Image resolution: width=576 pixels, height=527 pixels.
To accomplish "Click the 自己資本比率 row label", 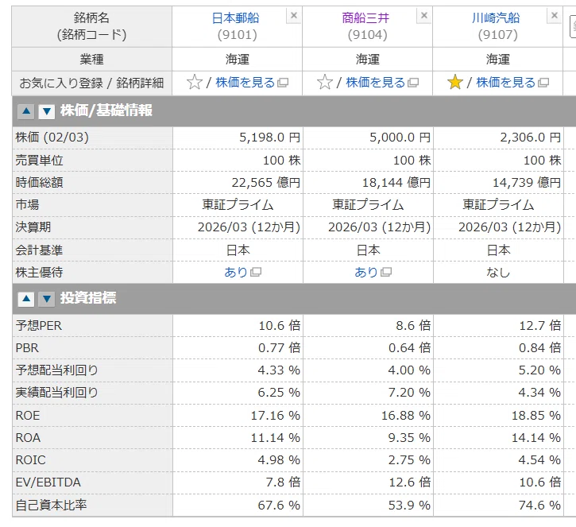I will pyautogui.click(x=51, y=506).
